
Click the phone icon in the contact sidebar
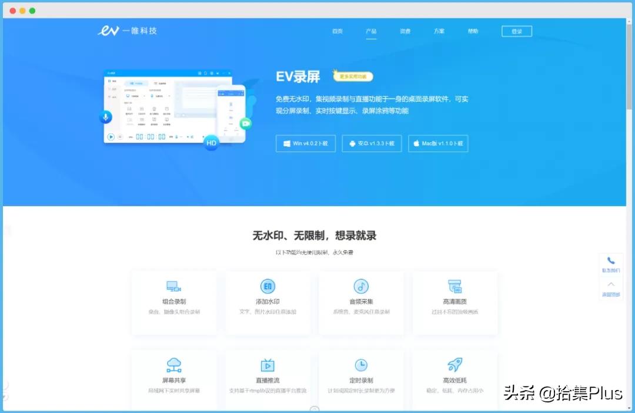click(x=610, y=260)
